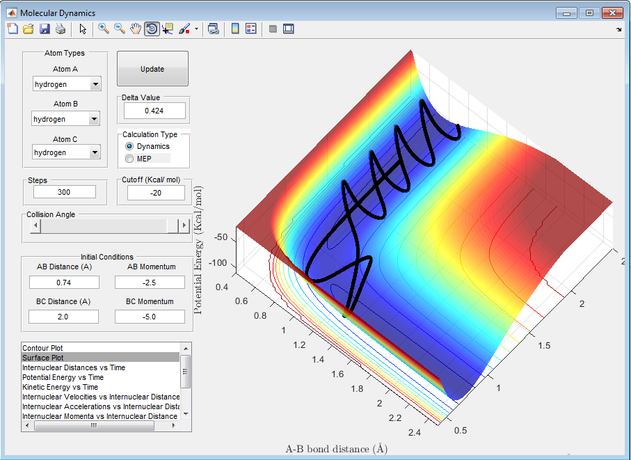Toggle the Rotate 3D tool
This screenshot has width=631, height=460.
click(x=152, y=29)
